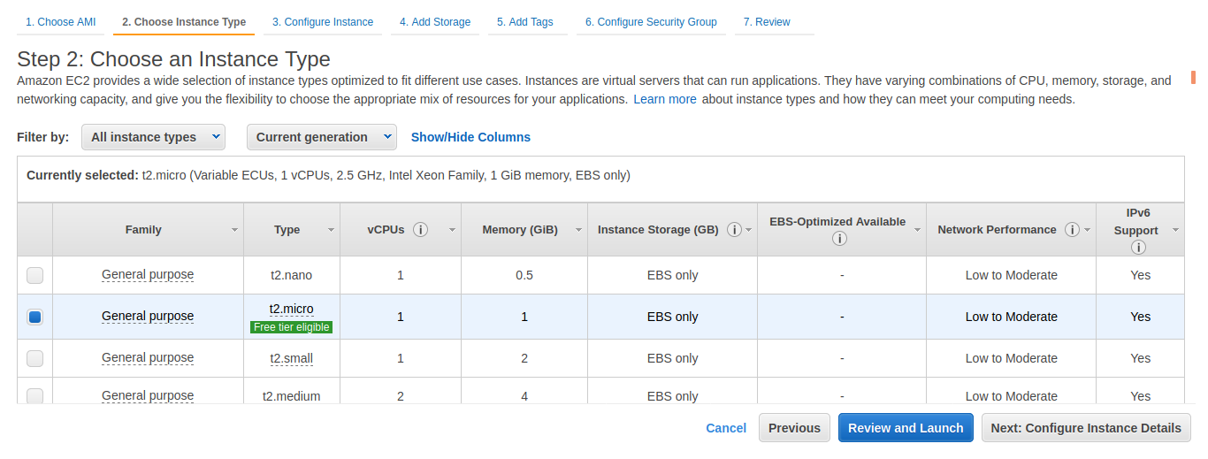Screen dimensions: 1208x459
Task: Click the Show/Hide Columns link
Action: click(x=470, y=137)
